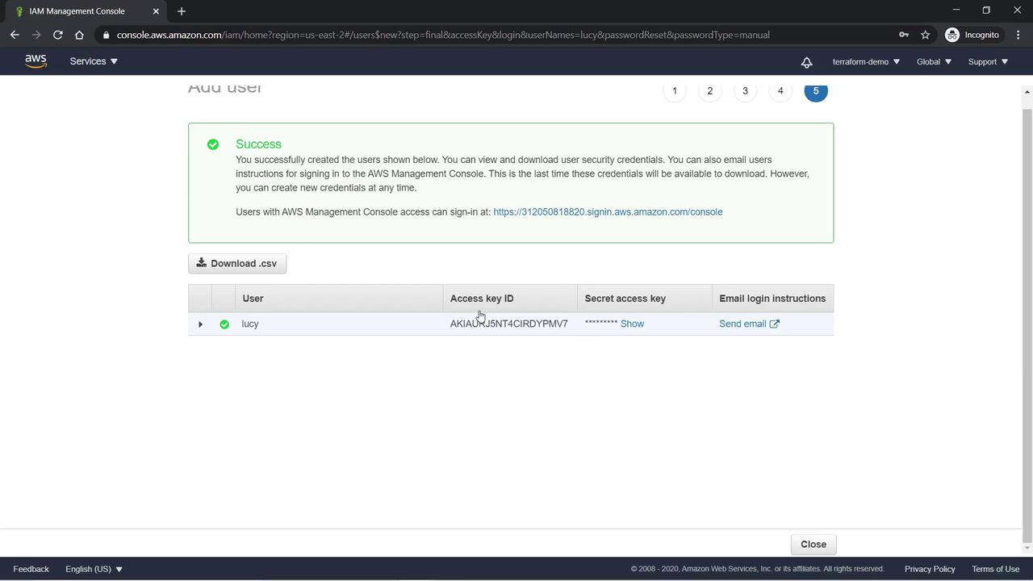Viewport: 1033px width, 581px height.
Task: Go to wizard step 4
Action: [x=780, y=91]
